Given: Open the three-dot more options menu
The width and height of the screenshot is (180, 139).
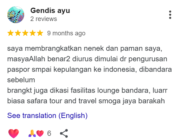Looking at the screenshot, I should click(170, 15).
